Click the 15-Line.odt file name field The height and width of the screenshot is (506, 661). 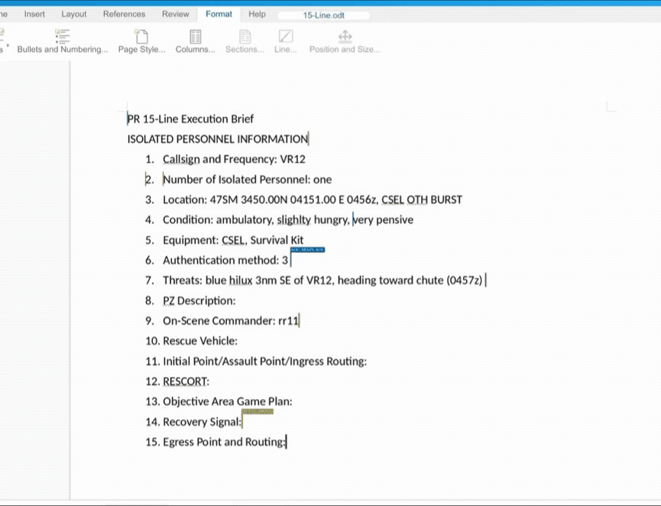click(x=323, y=15)
